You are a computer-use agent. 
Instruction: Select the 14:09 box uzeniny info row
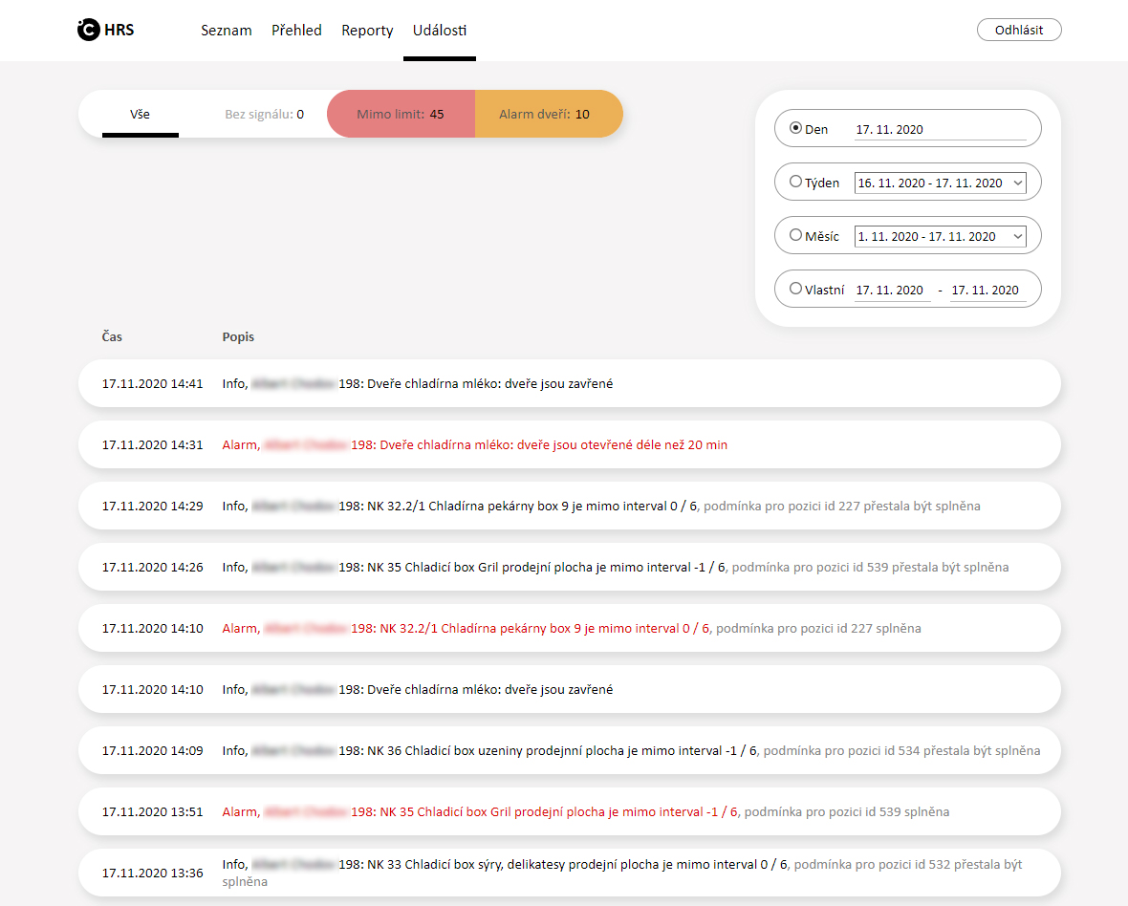coord(569,750)
